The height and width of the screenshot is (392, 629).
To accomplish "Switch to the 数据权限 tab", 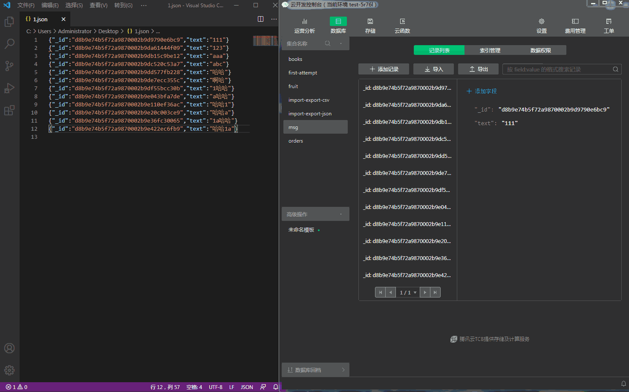I will click(541, 50).
